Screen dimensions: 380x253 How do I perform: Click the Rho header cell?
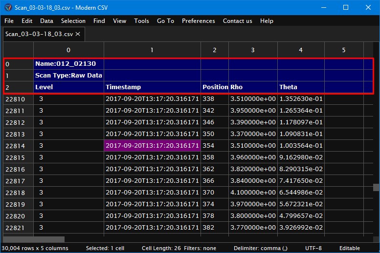point(253,87)
